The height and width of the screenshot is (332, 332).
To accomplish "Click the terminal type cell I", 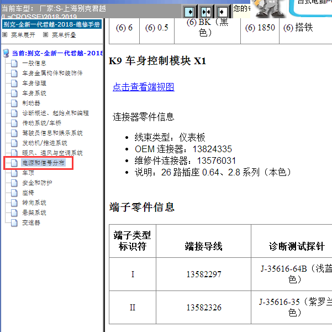I will click(x=133, y=274).
